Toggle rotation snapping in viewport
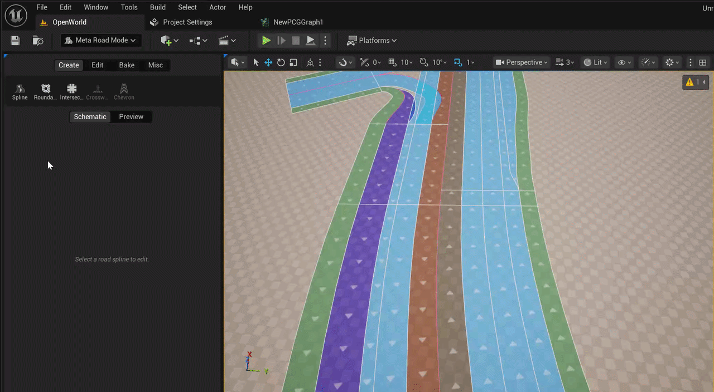714x392 pixels. 424,62
